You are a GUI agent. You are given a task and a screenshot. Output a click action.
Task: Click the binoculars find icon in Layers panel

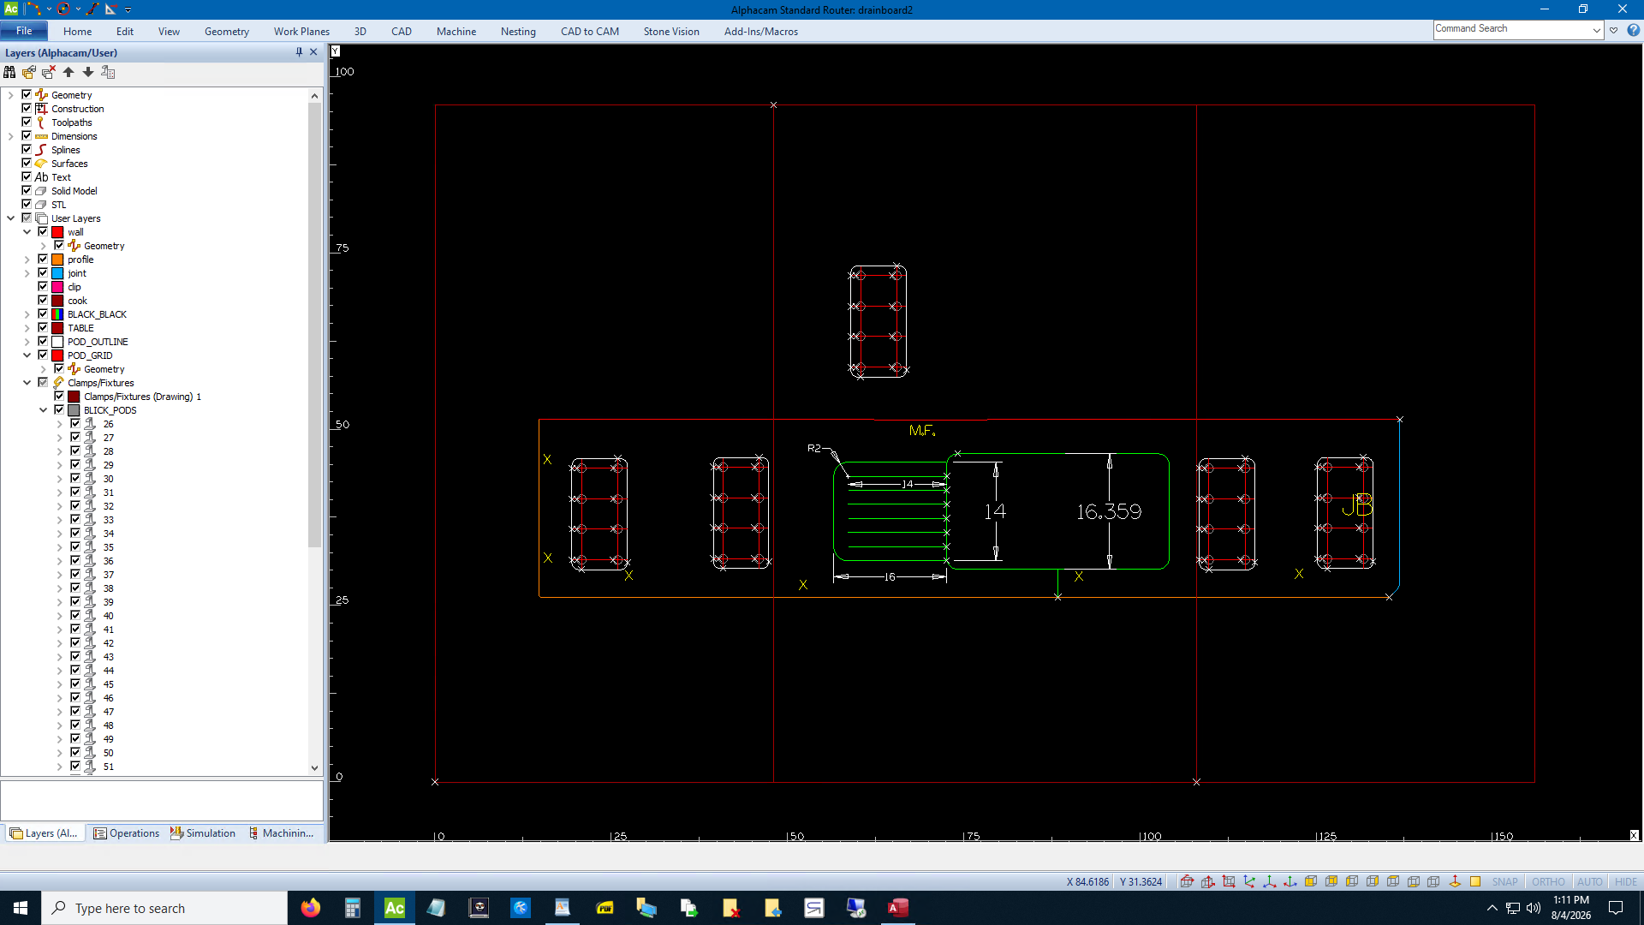pos(9,73)
